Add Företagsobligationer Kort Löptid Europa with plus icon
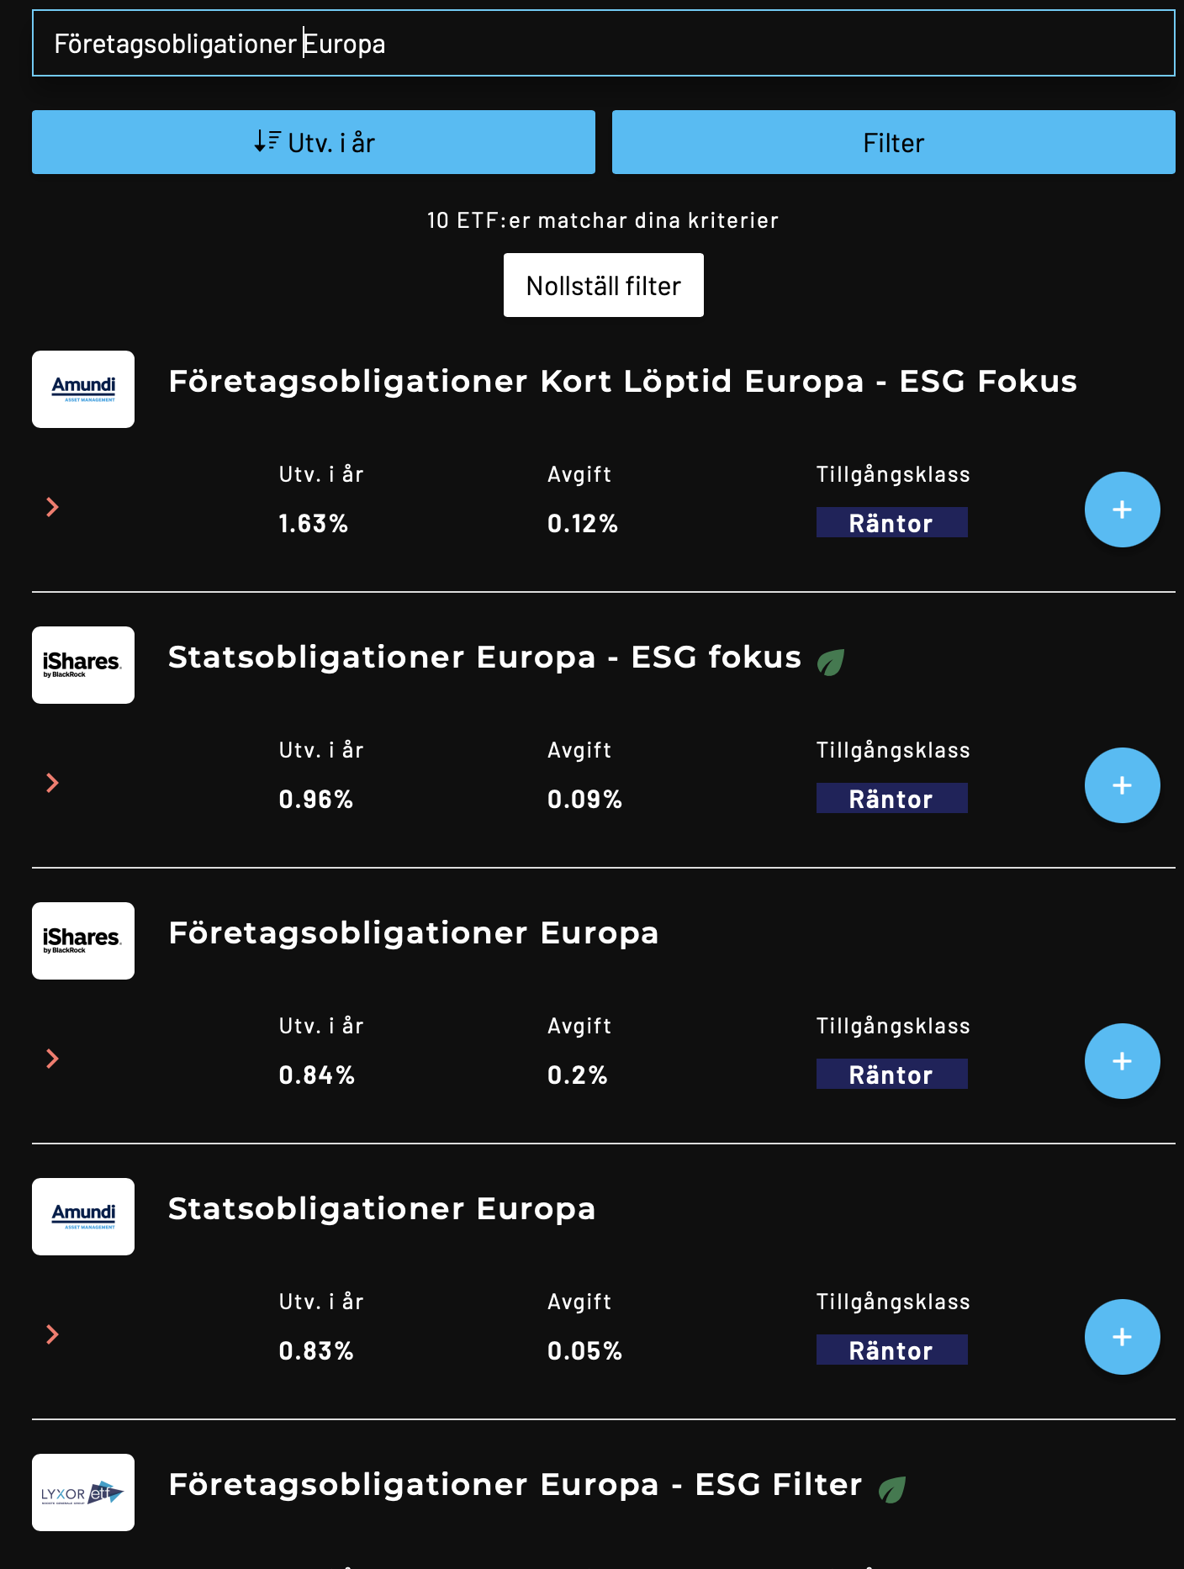The height and width of the screenshot is (1569, 1184). coord(1122,510)
